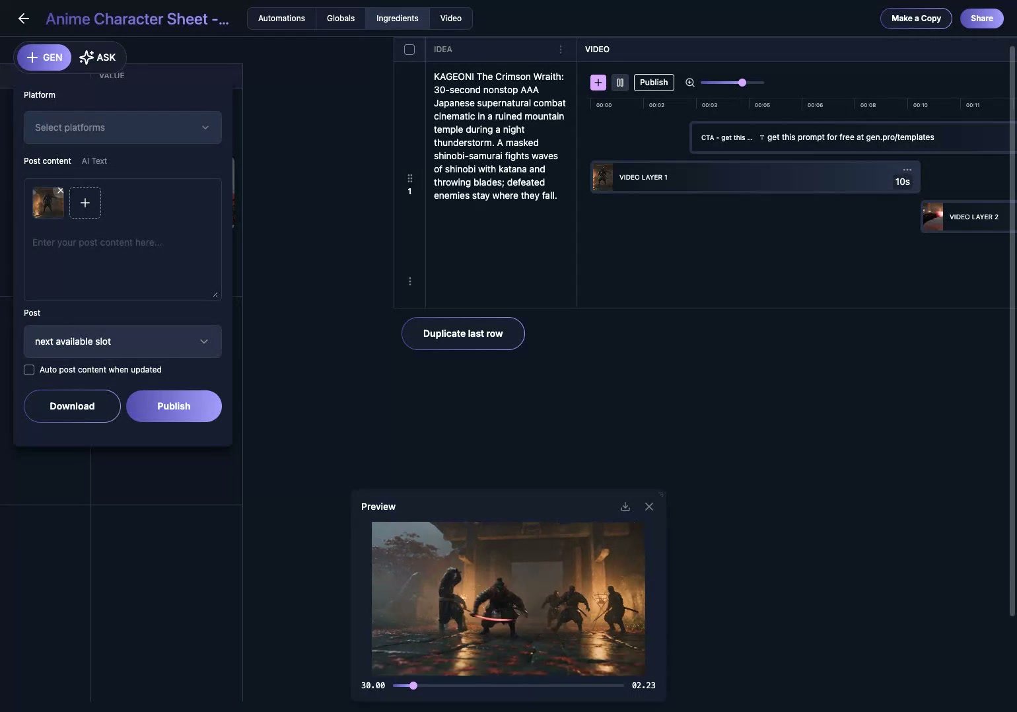The height and width of the screenshot is (712, 1017).
Task: Click the IDEA column options menu
Action: (x=561, y=50)
